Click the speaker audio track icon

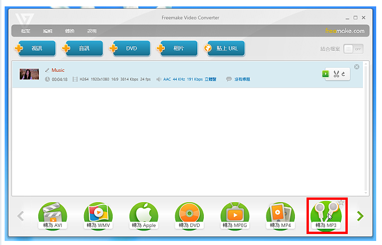[158, 79]
